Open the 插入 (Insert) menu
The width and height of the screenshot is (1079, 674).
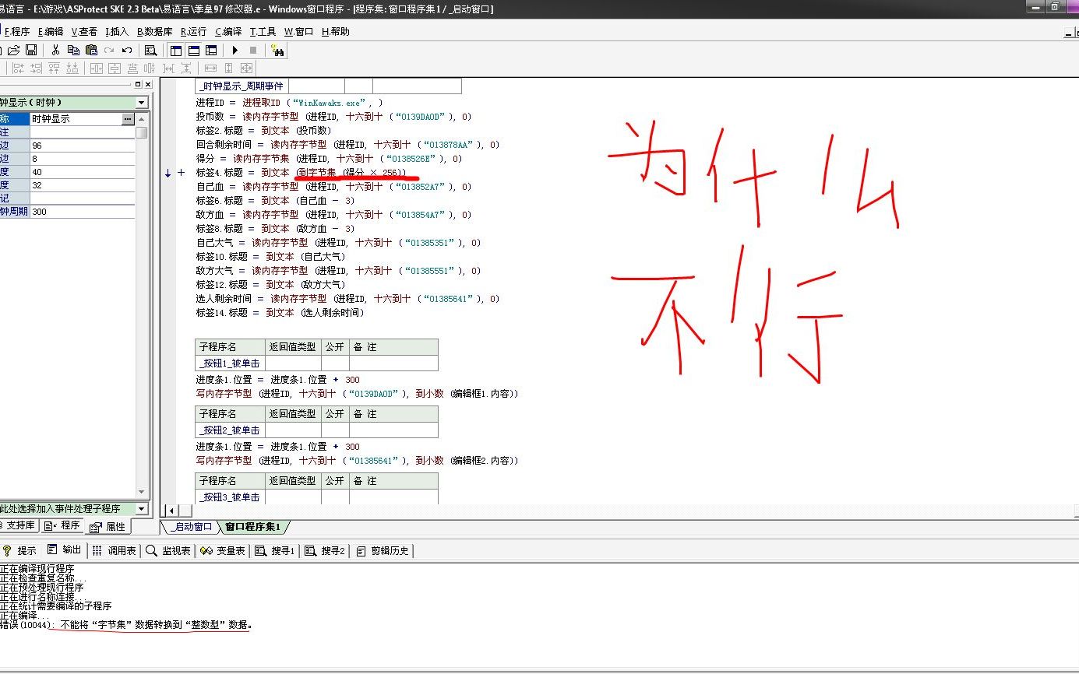pos(117,32)
